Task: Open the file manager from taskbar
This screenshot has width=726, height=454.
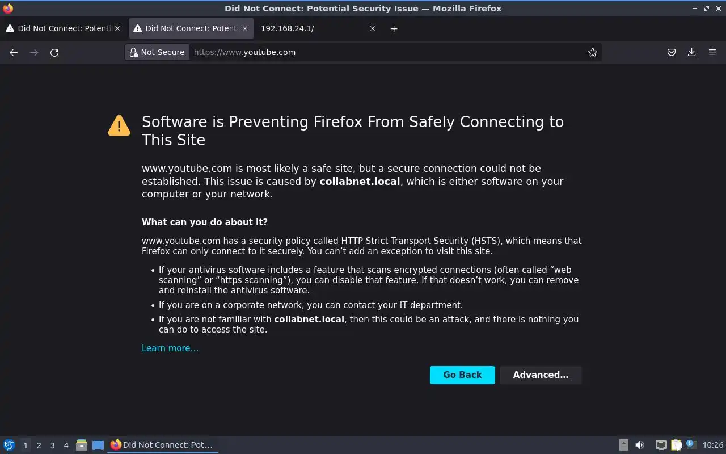Action: pos(81,445)
